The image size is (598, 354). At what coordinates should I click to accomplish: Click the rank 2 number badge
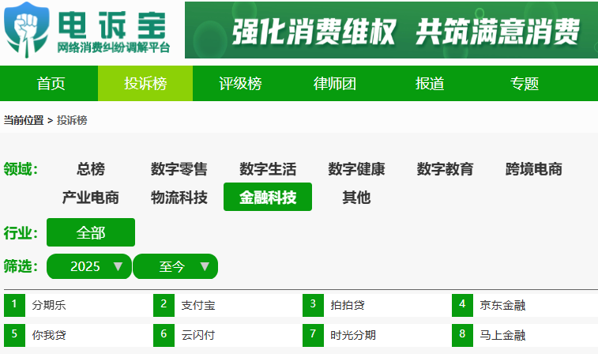pos(164,305)
